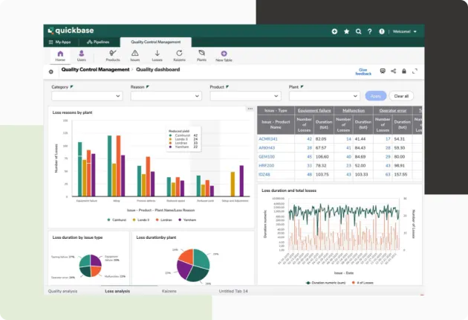468x320 pixels.
Task: Toggle Yarnham series in bar chart legend
Action: point(183,220)
